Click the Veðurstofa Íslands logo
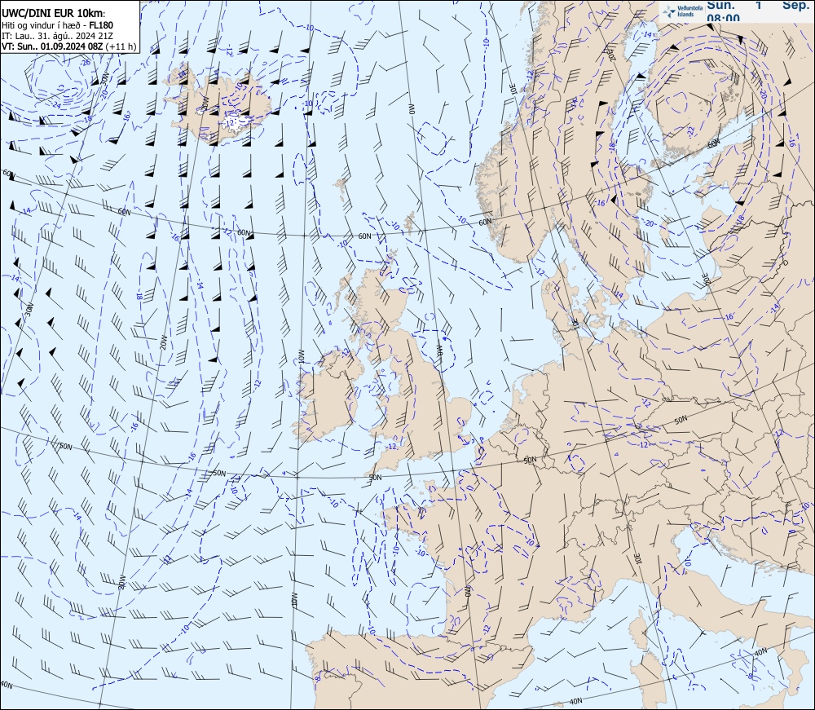This screenshot has width=815, height=710. pyautogui.click(x=682, y=11)
